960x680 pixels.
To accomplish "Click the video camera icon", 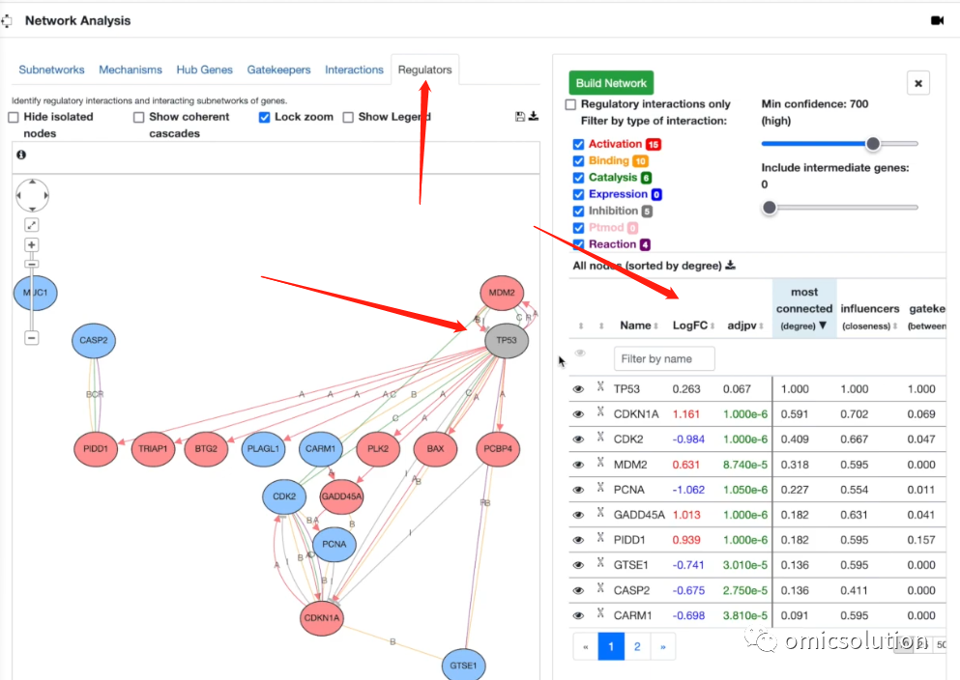I will coord(937,21).
